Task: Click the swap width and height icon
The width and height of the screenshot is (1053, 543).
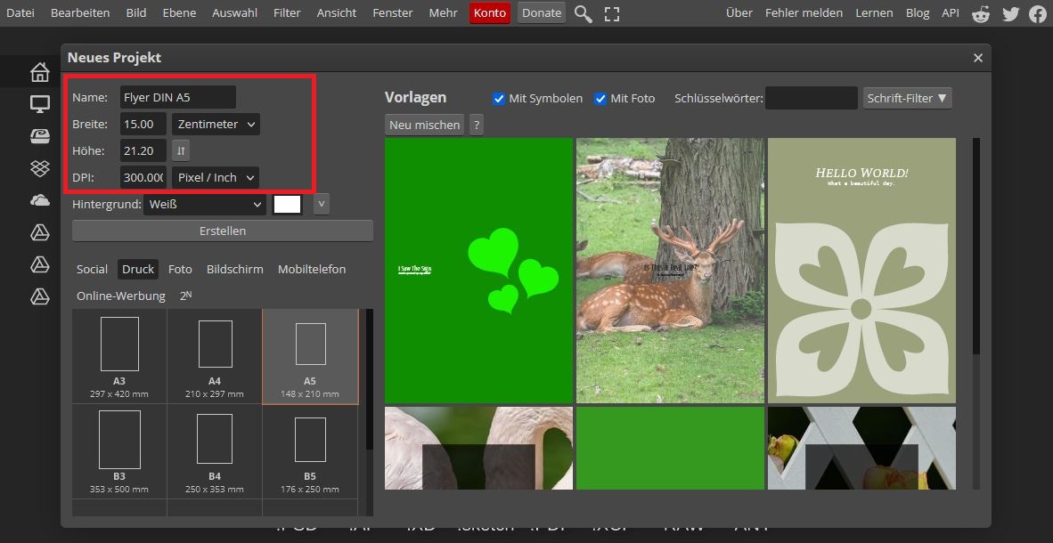Action: pos(180,150)
